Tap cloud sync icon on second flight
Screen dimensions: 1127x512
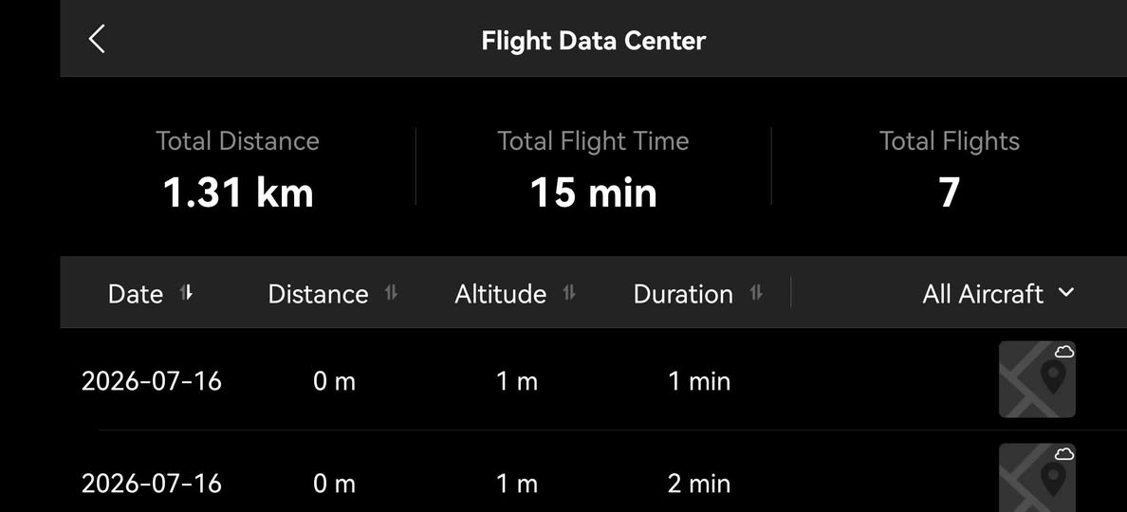click(1064, 454)
